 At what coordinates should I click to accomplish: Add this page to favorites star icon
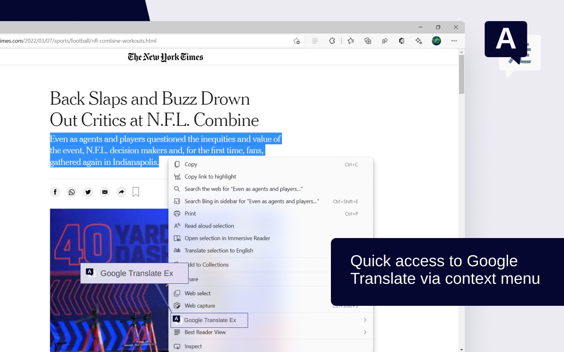297,41
